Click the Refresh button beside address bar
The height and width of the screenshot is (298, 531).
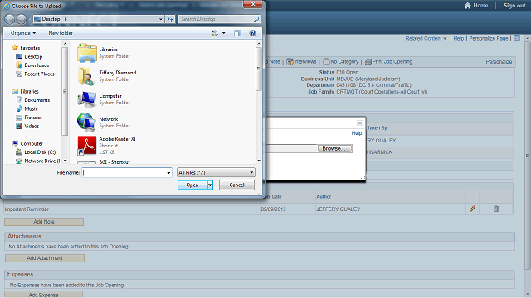(170, 19)
